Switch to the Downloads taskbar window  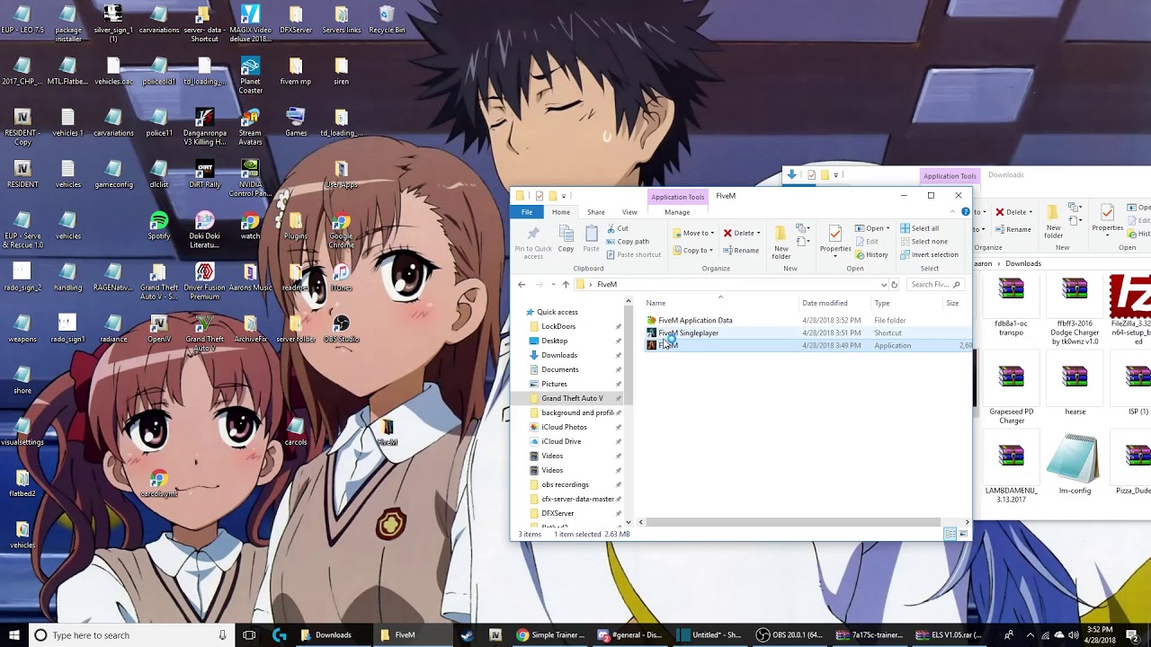pos(333,635)
